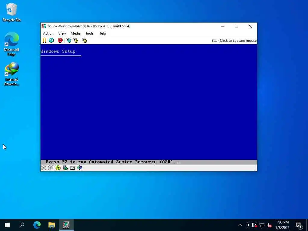Click '8% - Click to capture mouse' text
The image size is (308, 231).
[x=234, y=41]
